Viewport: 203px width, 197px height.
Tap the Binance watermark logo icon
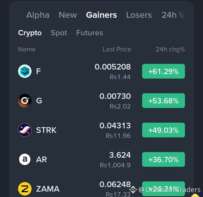pyautogui.click(x=133, y=190)
